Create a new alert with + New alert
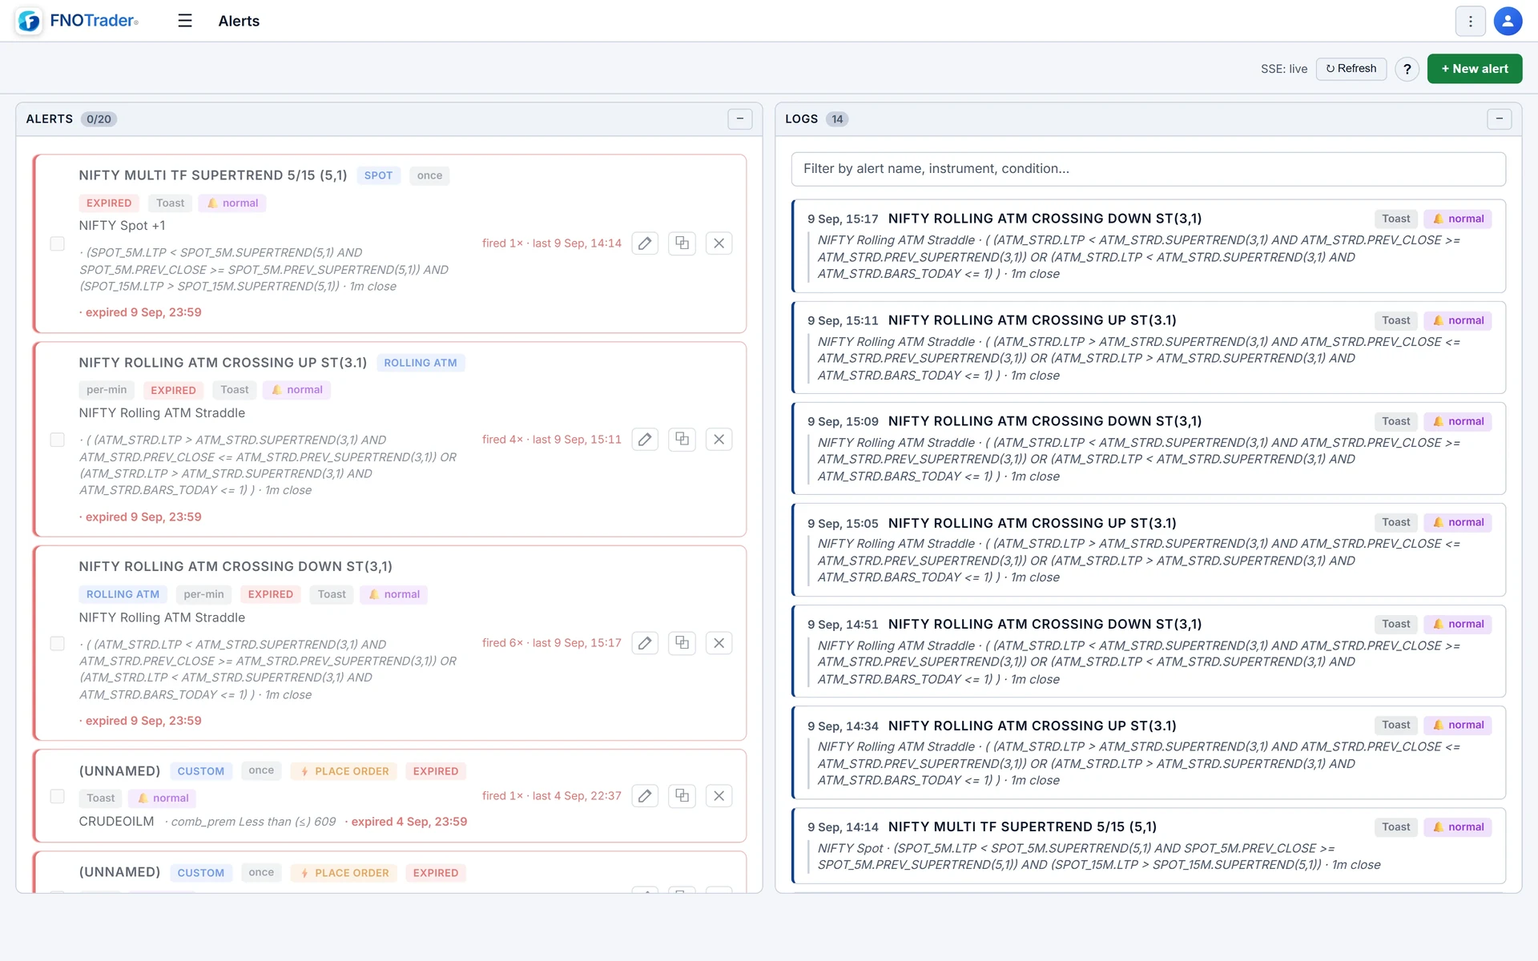Image resolution: width=1538 pixels, height=961 pixels. pyautogui.click(x=1474, y=69)
